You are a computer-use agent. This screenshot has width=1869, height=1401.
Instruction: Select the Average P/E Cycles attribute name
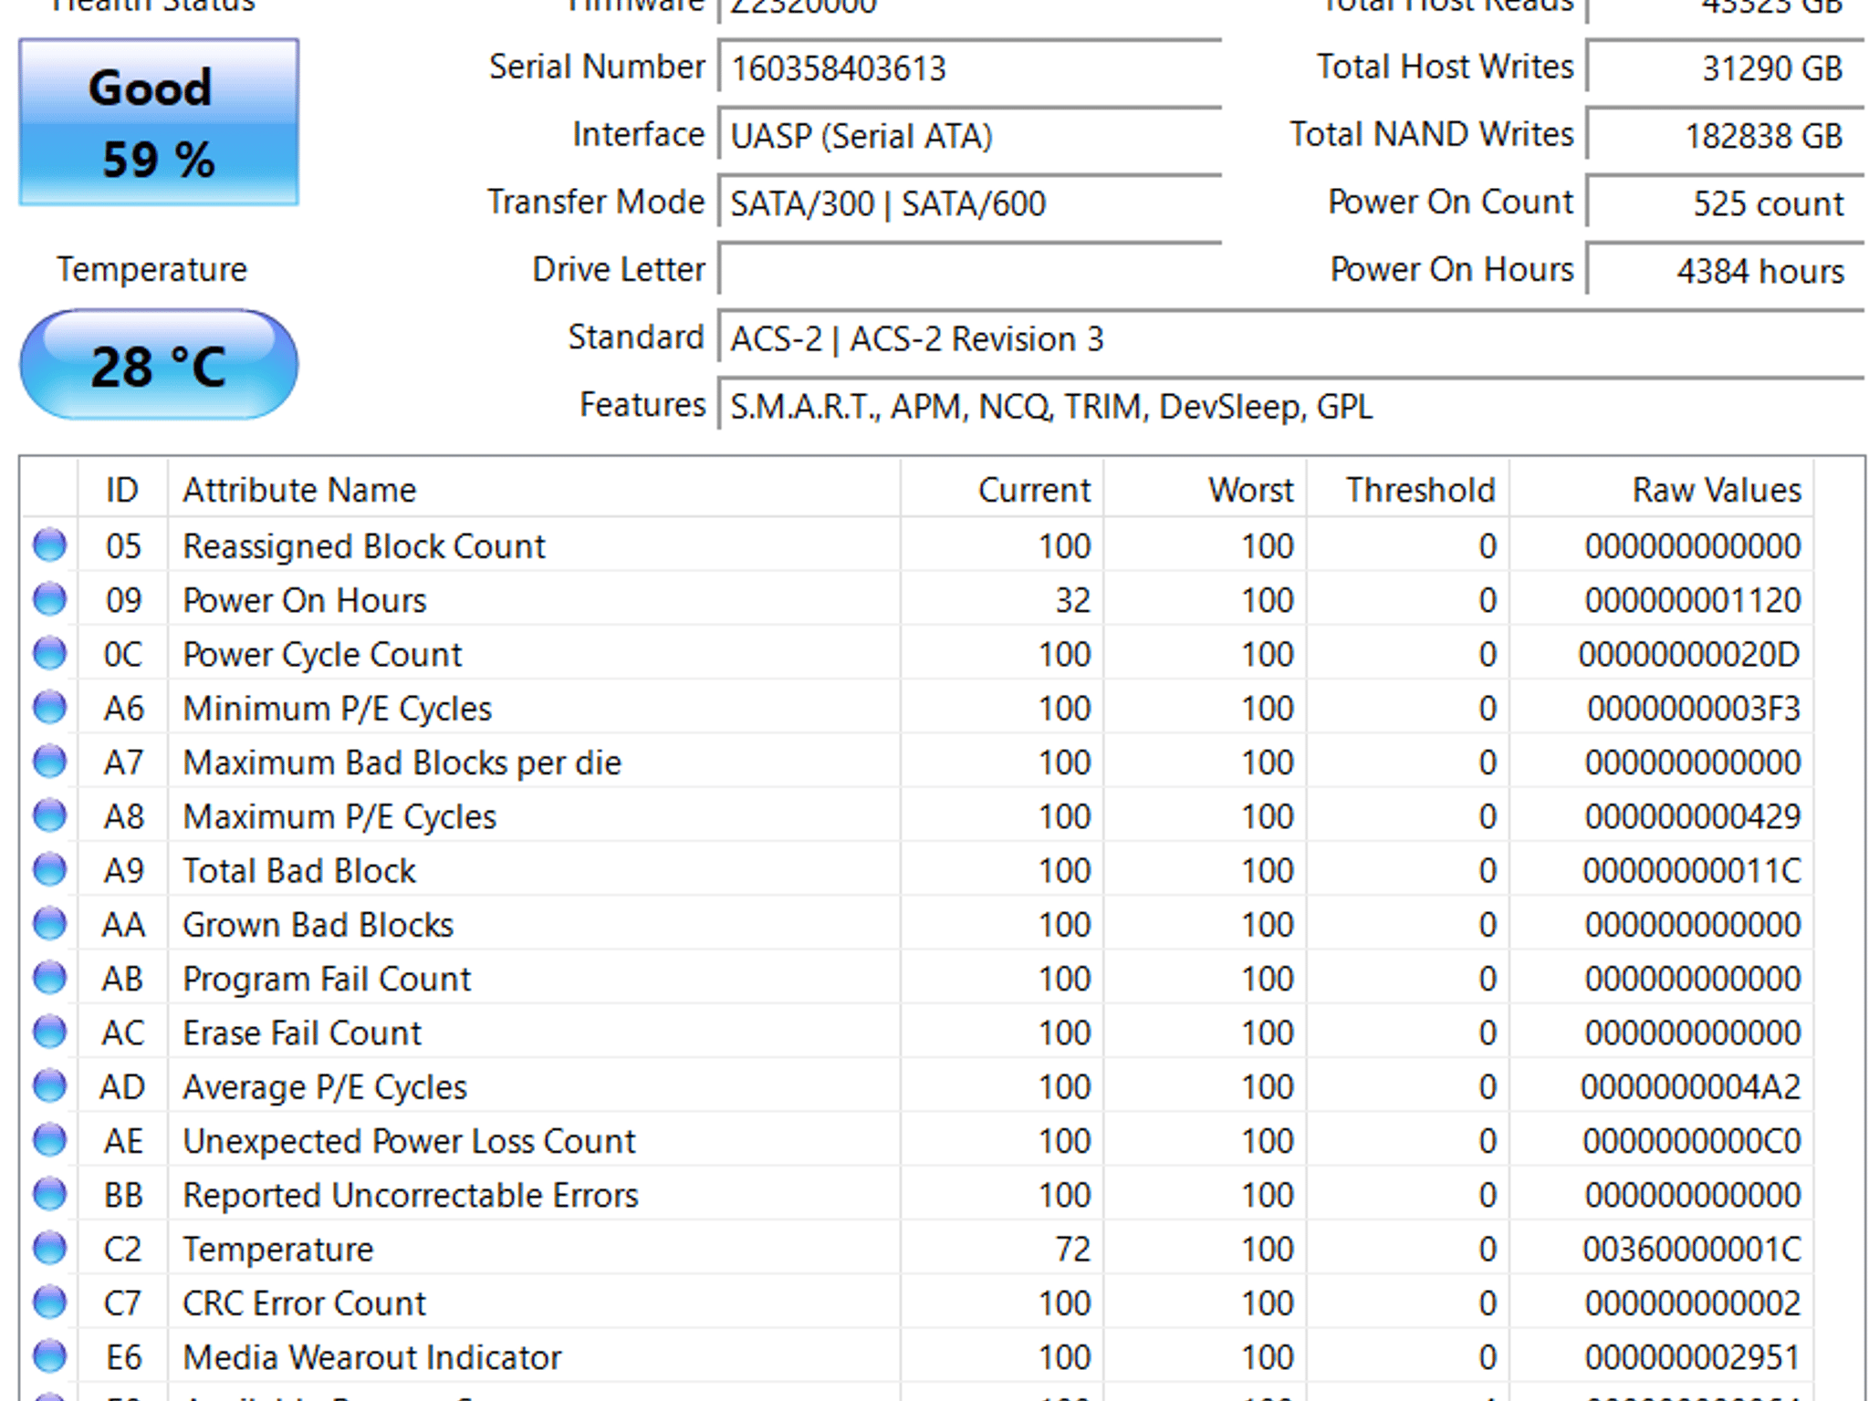[324, 1085]
